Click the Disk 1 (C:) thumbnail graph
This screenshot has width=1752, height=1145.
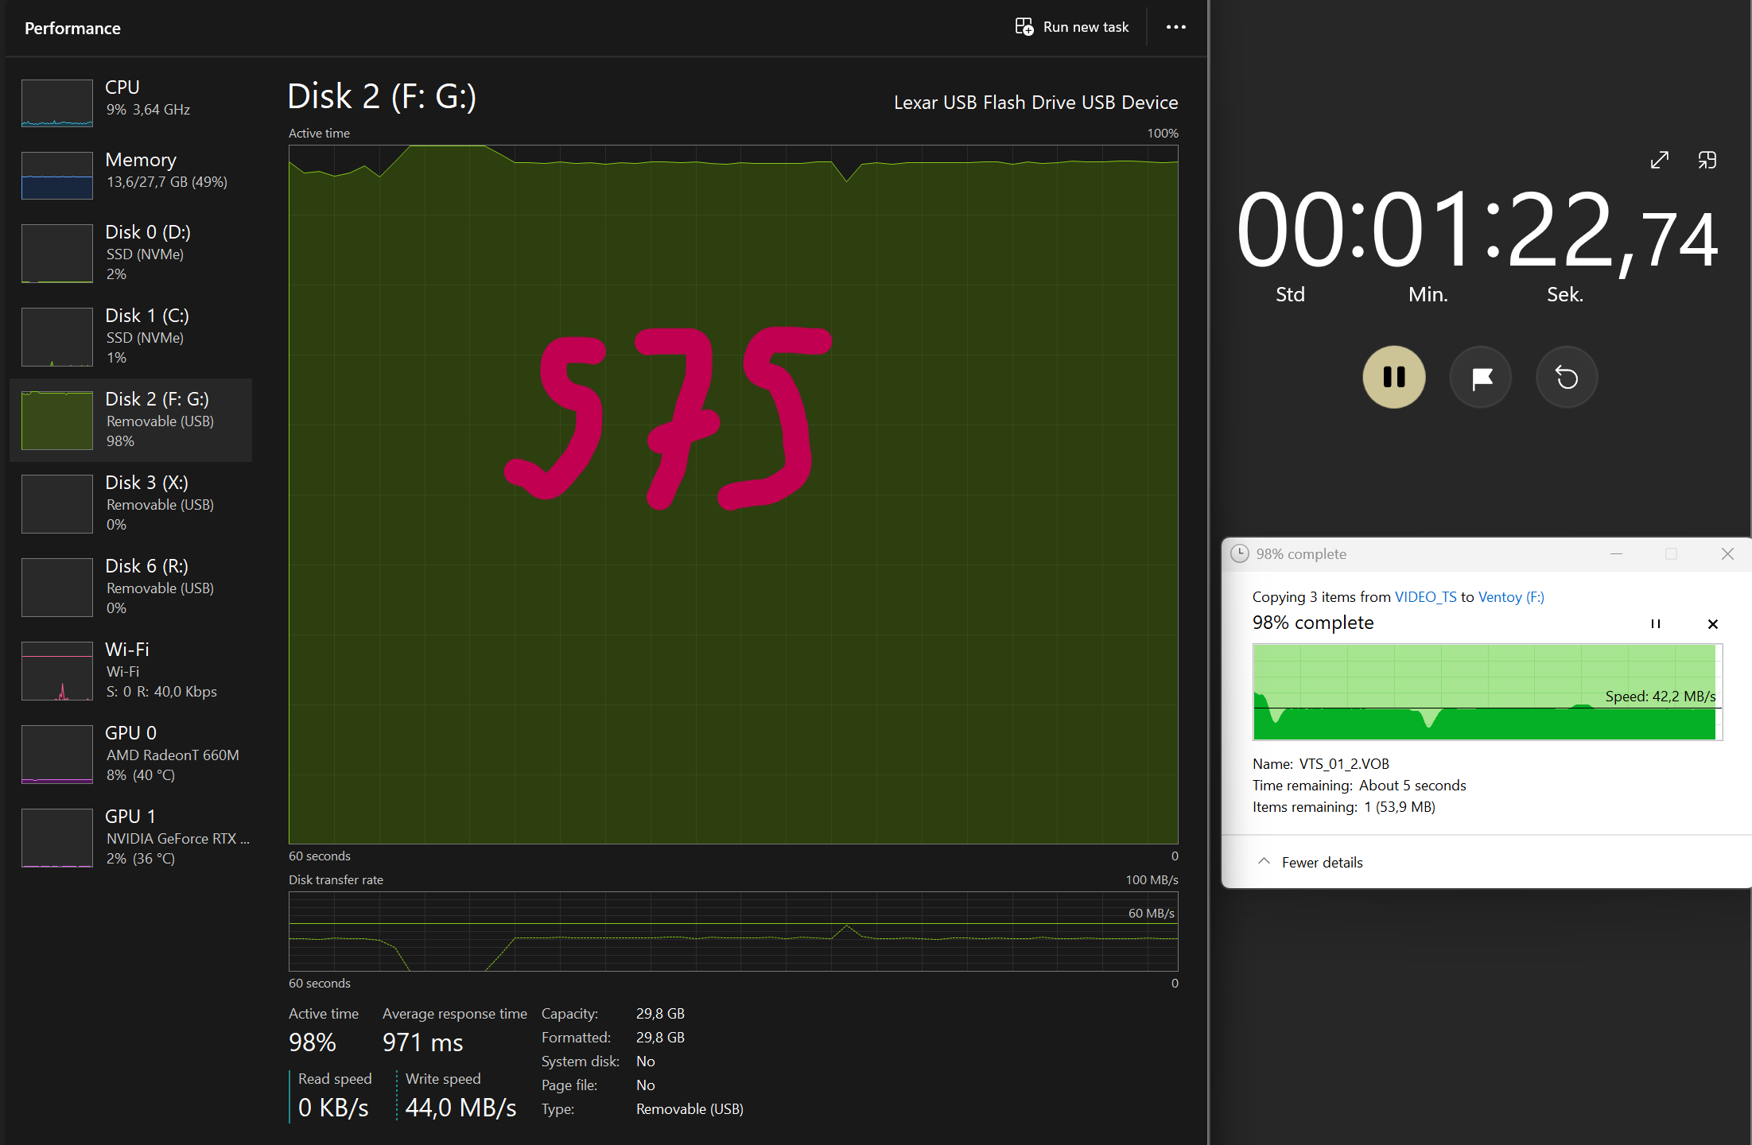[57, 337]
